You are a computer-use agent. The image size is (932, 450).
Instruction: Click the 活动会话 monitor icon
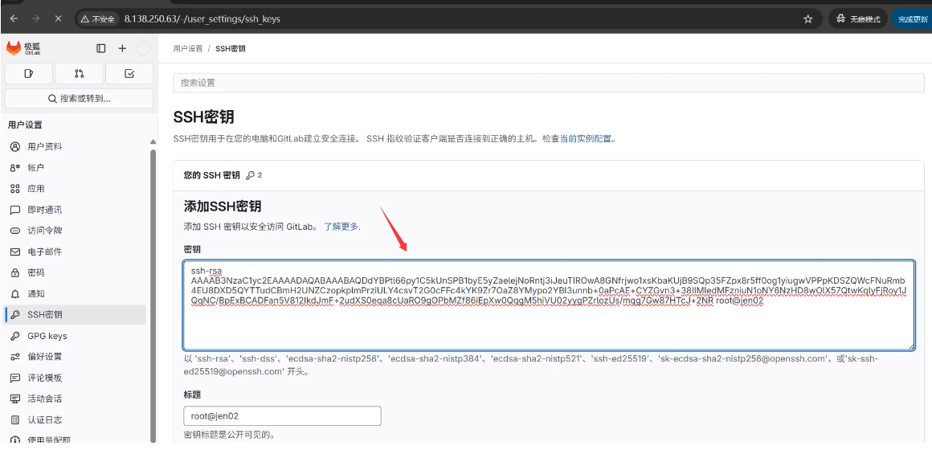click(x=15, y=399)
